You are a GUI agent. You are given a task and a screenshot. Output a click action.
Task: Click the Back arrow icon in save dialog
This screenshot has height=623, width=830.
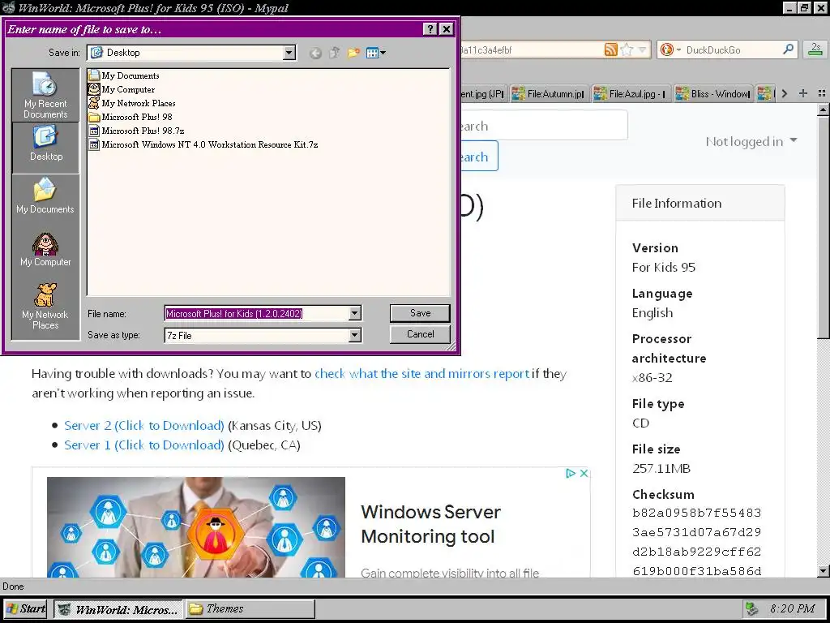click(x=315, y=53)
